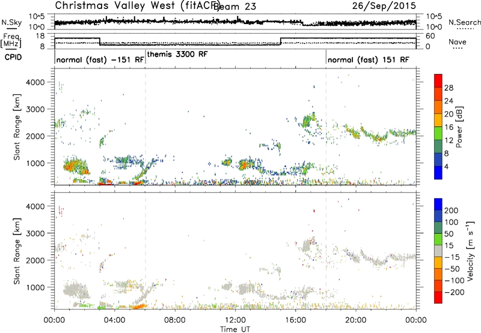Image resolution: width=481 pixels, height=333 pixels.
Task: Click the 'normal (fast) -151 RF' mode label
Action: tap(100, 60)
